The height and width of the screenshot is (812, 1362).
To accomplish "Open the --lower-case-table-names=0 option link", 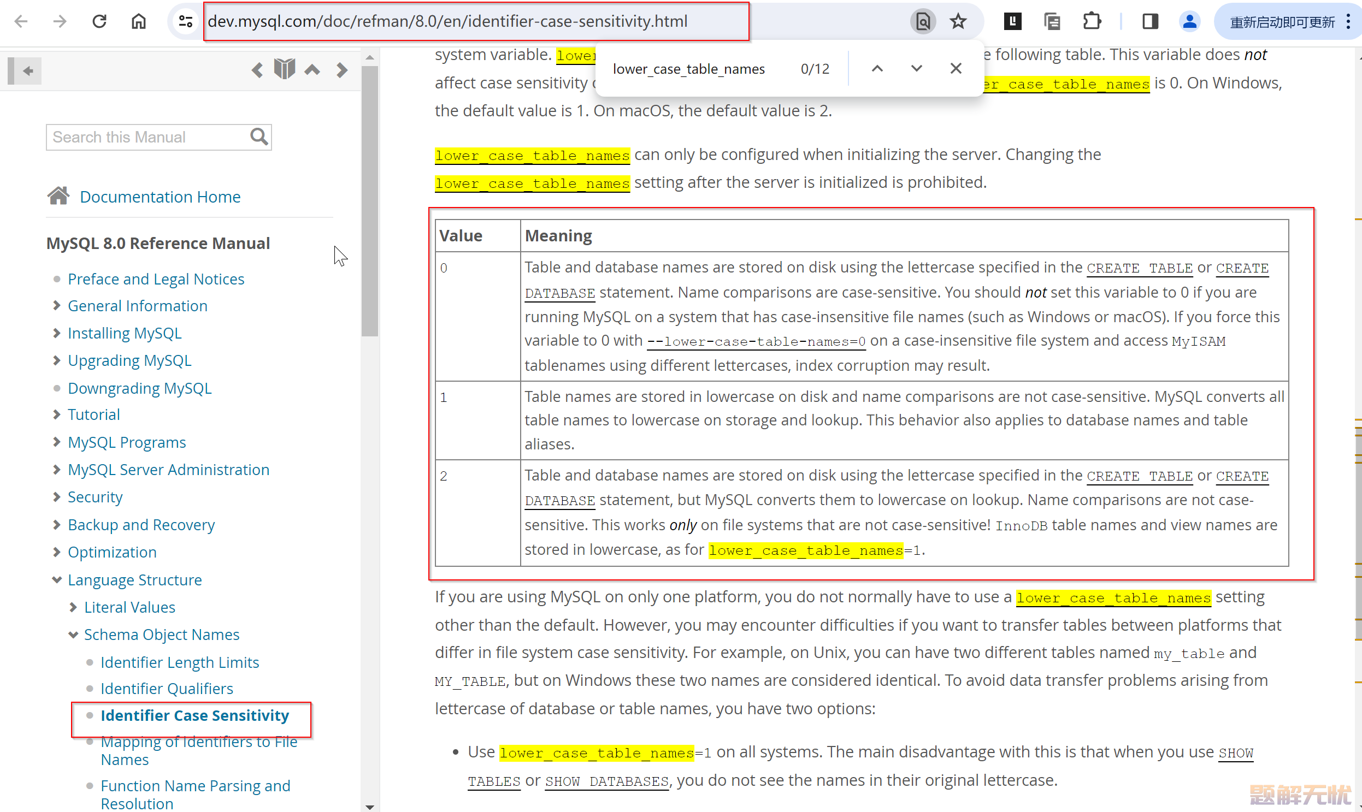I will pos(757,341).
